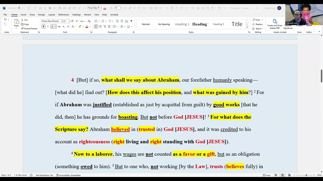The height and width of the screenshot is (181, 323).
Task: Open the bullets list dropdown arrow
Action: click(x=99, y=21)
